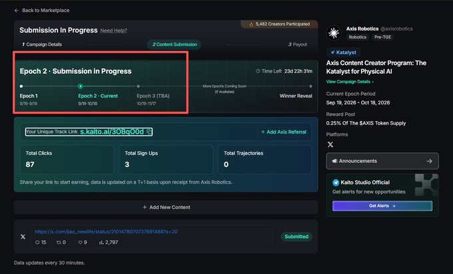Open the submitted x.com post link

[107, 231]
